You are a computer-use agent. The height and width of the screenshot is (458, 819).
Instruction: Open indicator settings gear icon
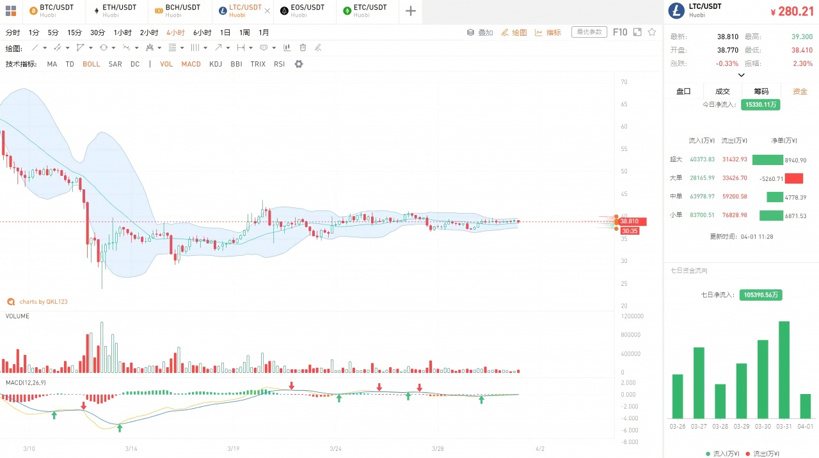pyautogui.click(x=298, y=64)
